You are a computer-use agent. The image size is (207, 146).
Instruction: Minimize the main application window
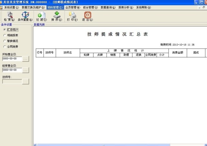click(196, 2)
